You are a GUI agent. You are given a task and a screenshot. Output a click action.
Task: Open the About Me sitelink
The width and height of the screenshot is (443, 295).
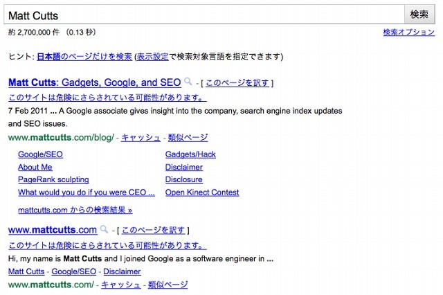pyautogui.click(x=35, y=167)
